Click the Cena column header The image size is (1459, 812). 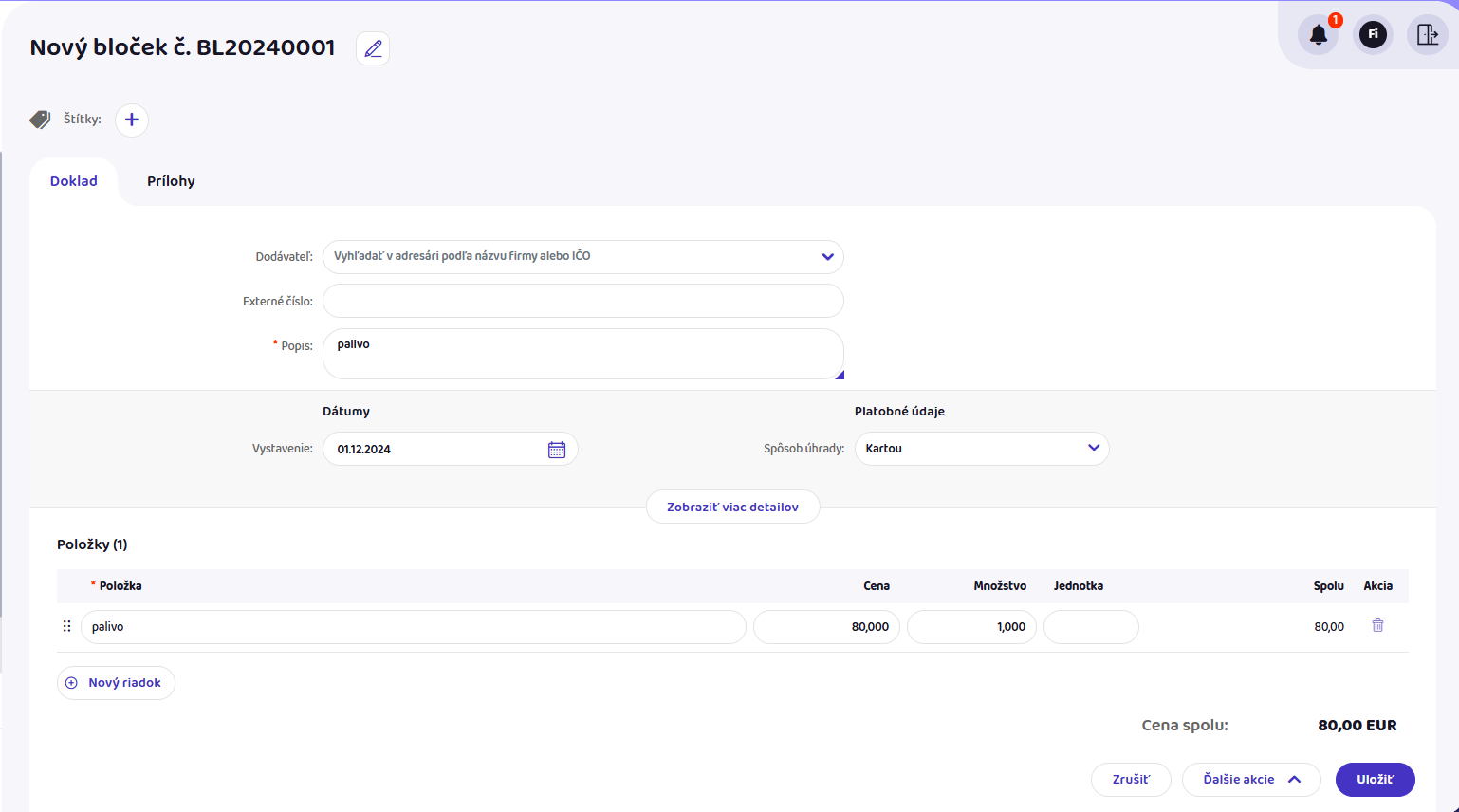coord(877,586)
